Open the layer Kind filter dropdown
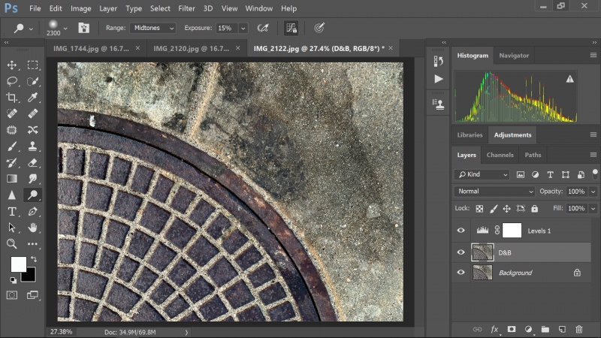 point(482,174)
